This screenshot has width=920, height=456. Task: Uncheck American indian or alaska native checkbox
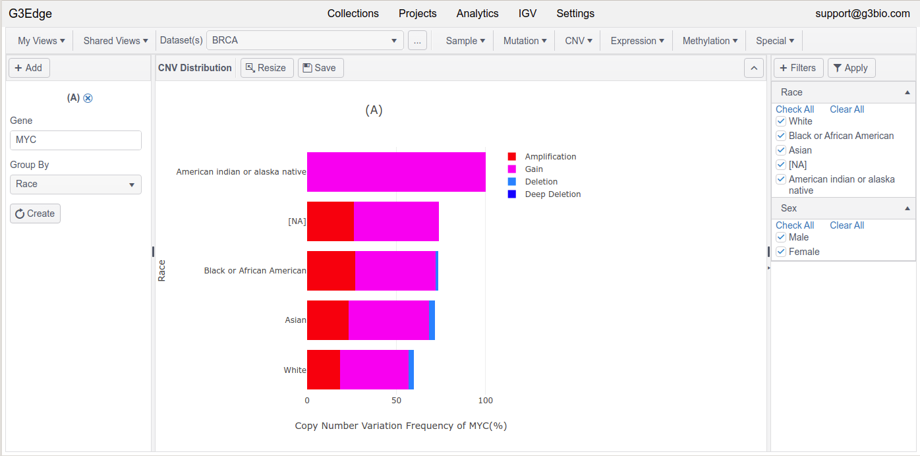click(x=781, y=179)
